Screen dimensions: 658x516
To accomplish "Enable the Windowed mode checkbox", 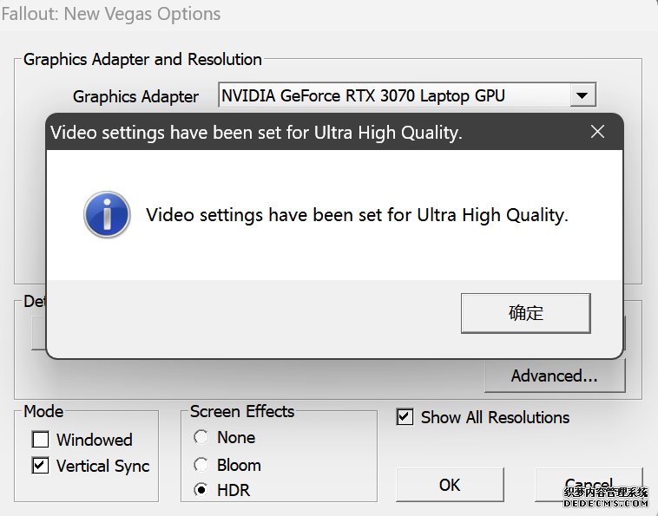I will click(41, 440).
